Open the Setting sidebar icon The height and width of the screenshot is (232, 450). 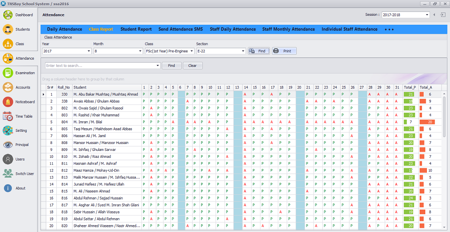[8, 131]
